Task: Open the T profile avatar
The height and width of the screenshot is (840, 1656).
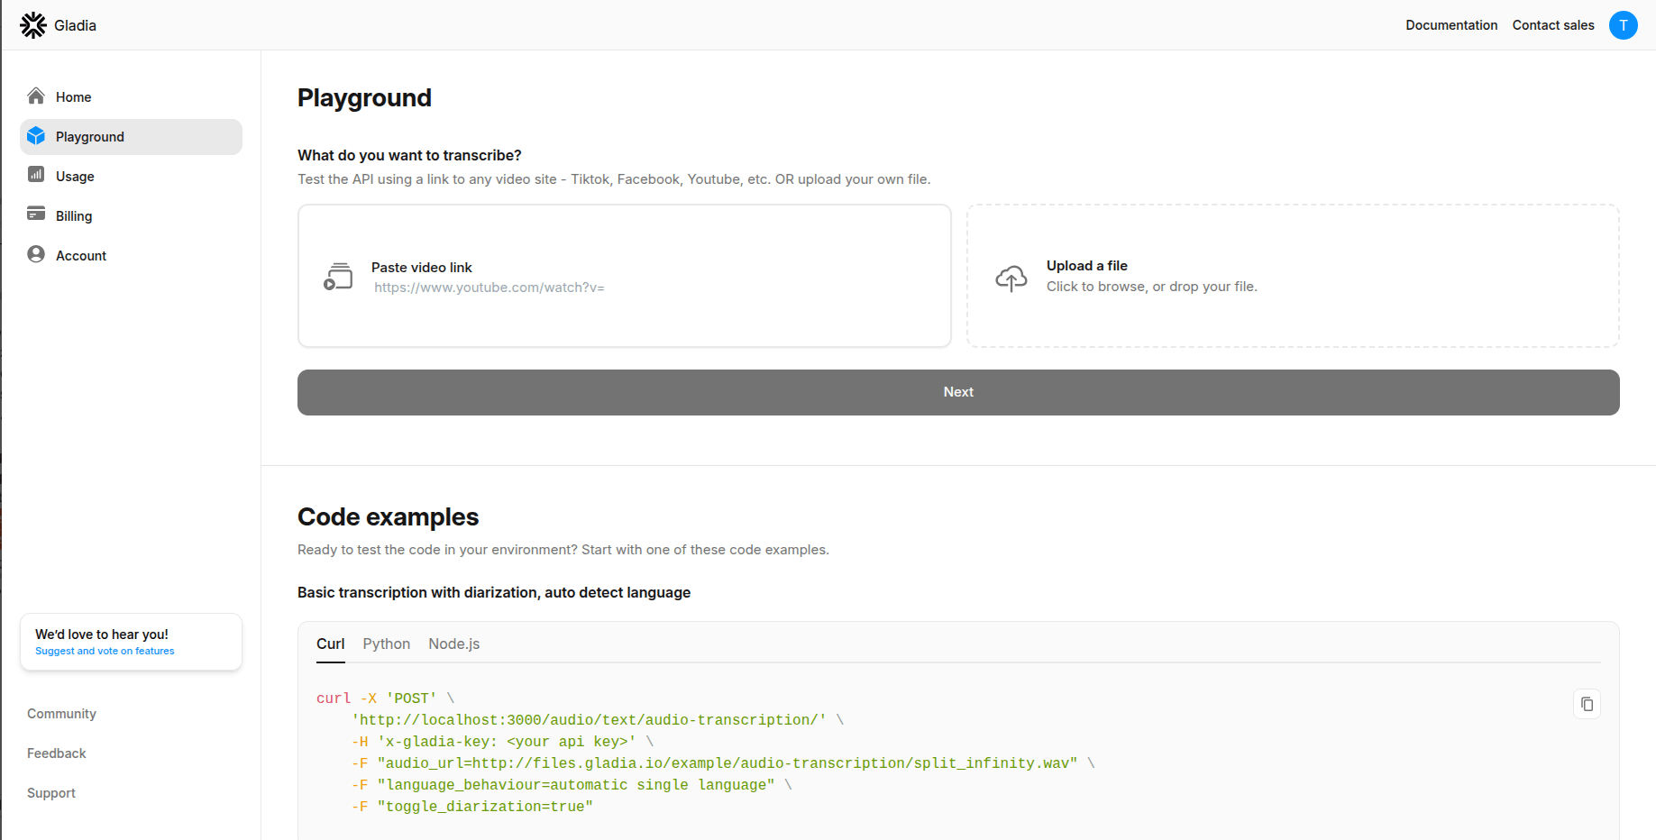Action: pos(1624,25)
